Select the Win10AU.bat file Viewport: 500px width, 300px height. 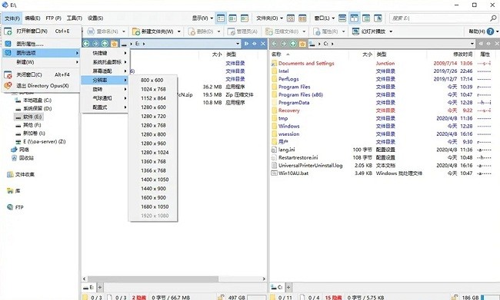coord(293,173)
